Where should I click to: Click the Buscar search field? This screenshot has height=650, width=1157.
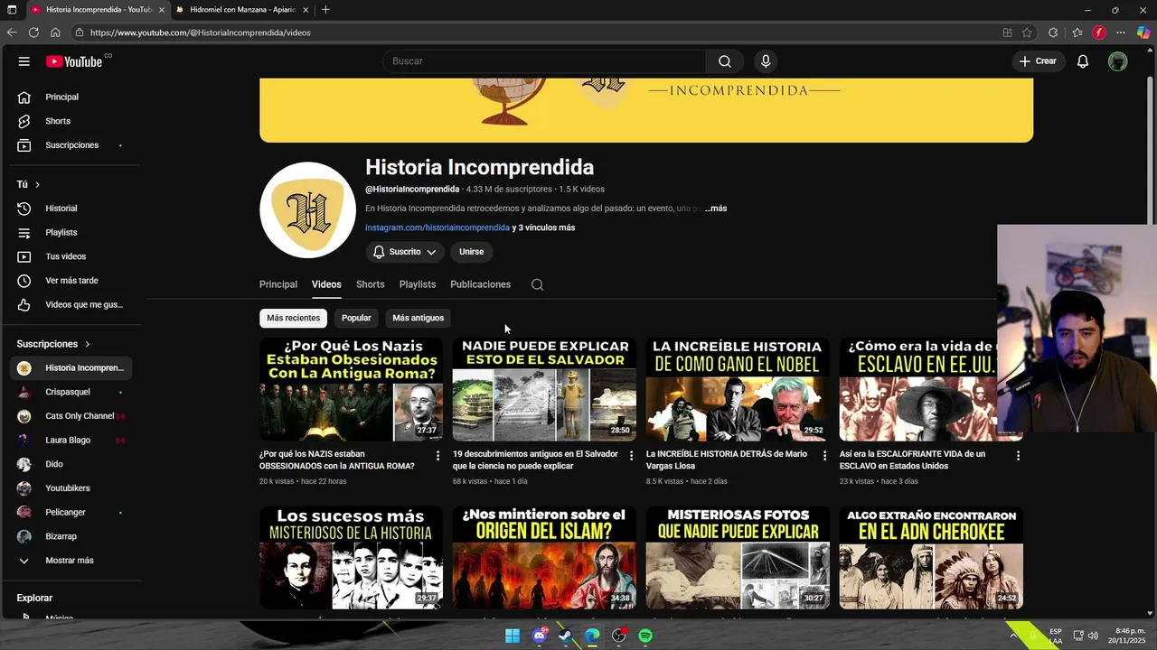pyautogui.click(x=545, y=61)
